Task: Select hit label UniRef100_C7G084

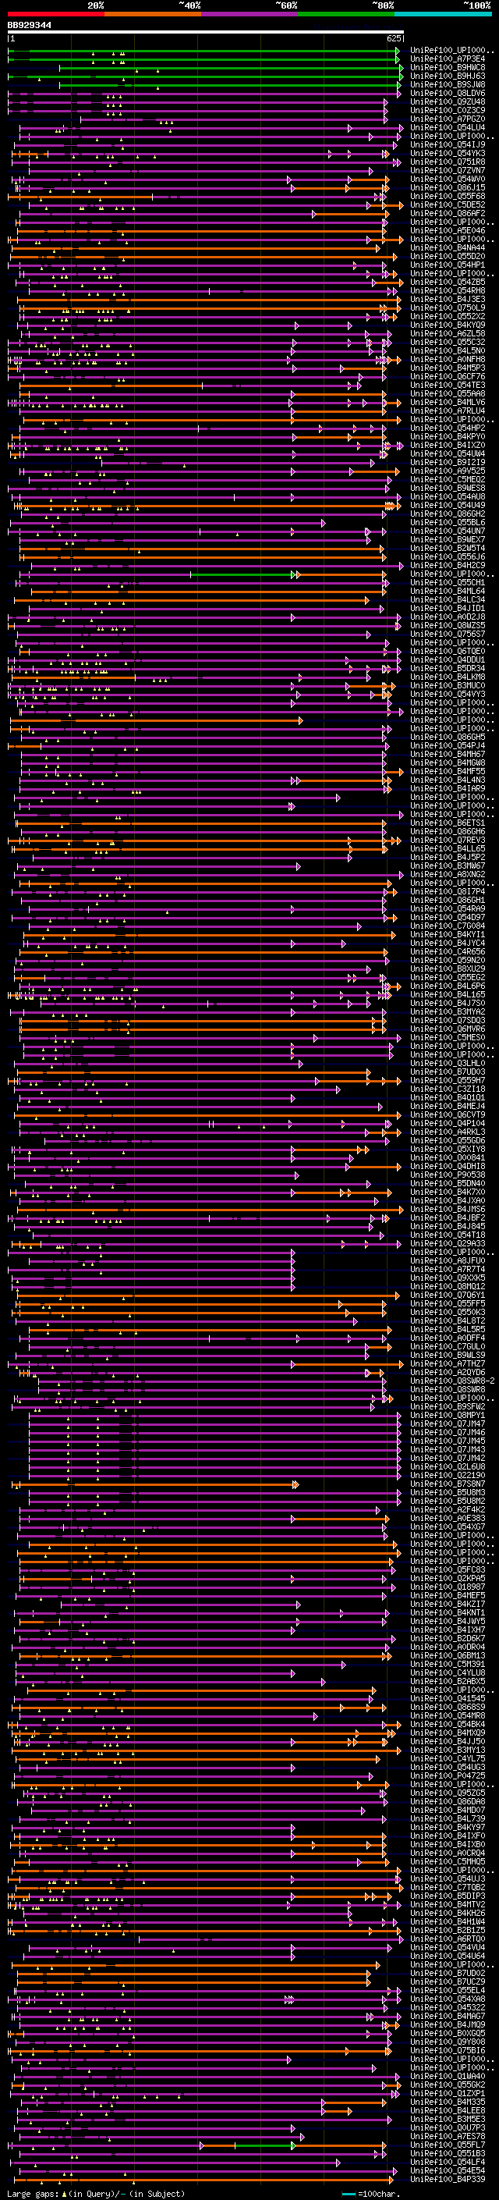Action: (448, 926)
